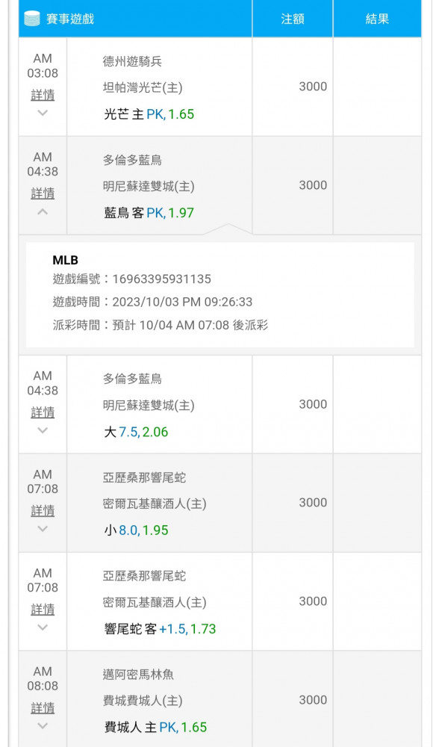The height and width of the screenshot is (747, 433).
Task: Click the 光芒 主 PK, 1.65 bet
Action: [x=149, y=114]
